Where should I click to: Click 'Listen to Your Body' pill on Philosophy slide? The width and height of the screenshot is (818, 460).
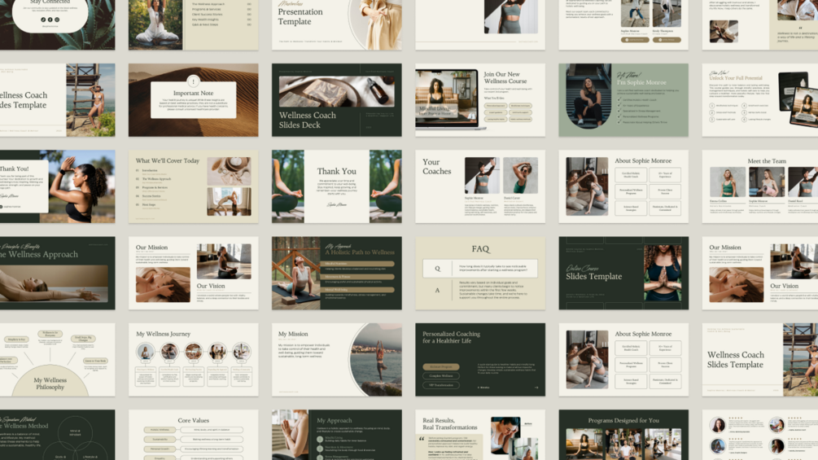[95, 361]
